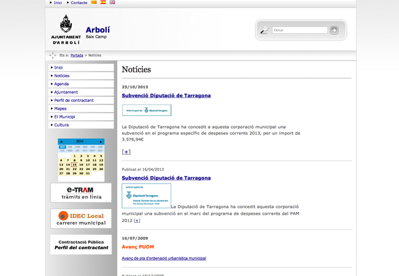Click the Spanish flag icon

click(x=103, y=2)
